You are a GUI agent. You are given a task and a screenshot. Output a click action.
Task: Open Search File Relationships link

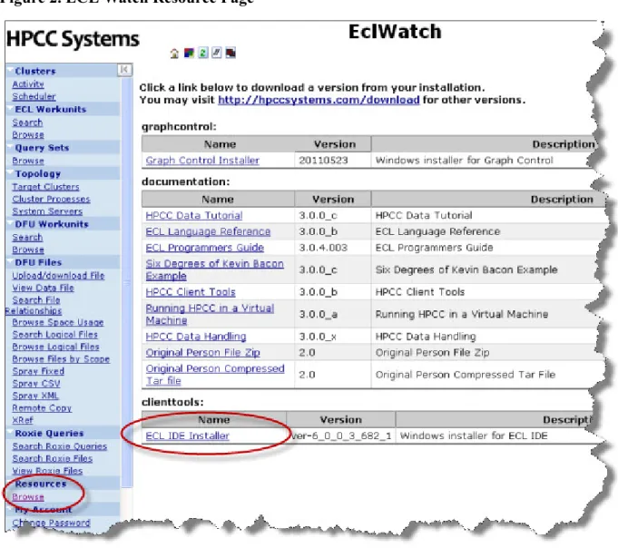pos(34,306)
